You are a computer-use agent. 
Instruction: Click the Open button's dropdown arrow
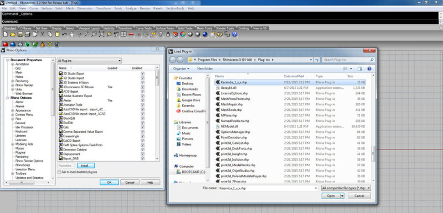tap(342, 196)
